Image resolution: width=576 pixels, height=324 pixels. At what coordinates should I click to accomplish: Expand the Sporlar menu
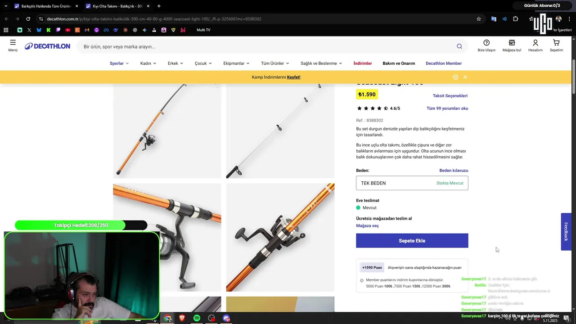[119, 63]
